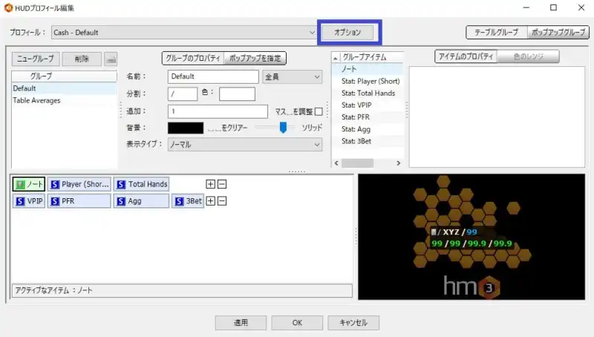Switch to ポップアップを指定 tab
594x337 pixels.
(256, 58)
